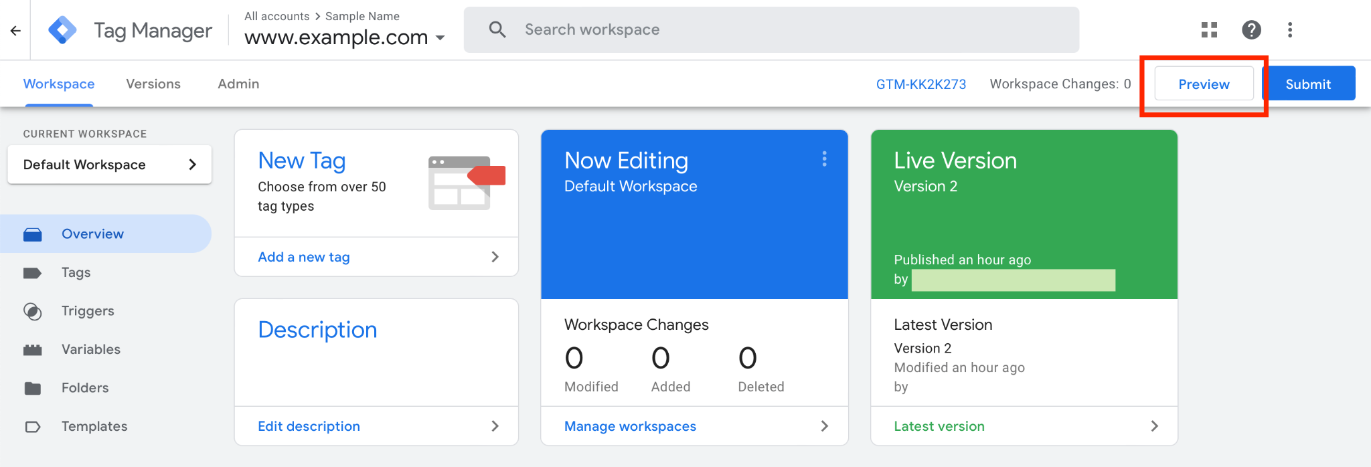Click the Now Editing card header
Screen dimensions: 1371x467
694,214
